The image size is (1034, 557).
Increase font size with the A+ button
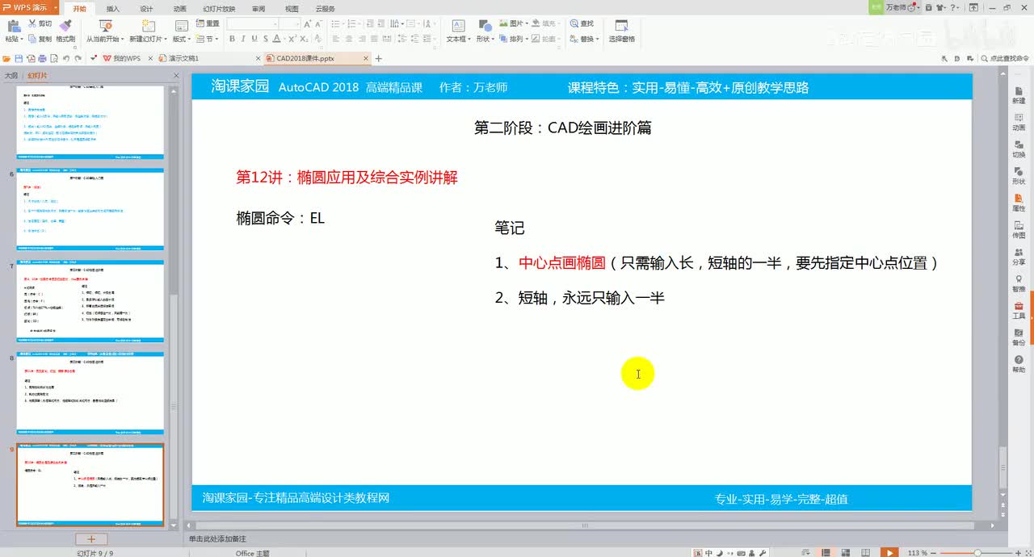pyautogui.click(x=308, y=24)
